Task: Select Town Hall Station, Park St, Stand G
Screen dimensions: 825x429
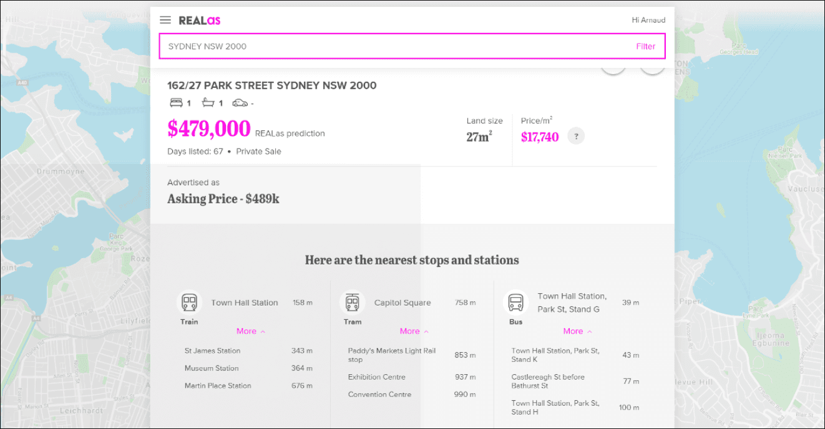Action: [x=572, y=302]
